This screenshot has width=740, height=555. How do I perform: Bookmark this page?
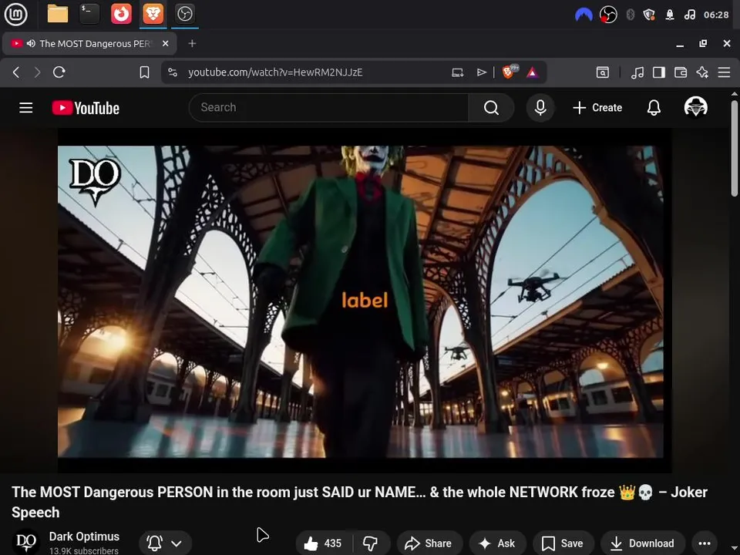144,72
